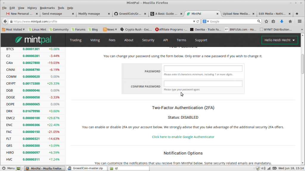Close the MintPal tab

point(217,14)
